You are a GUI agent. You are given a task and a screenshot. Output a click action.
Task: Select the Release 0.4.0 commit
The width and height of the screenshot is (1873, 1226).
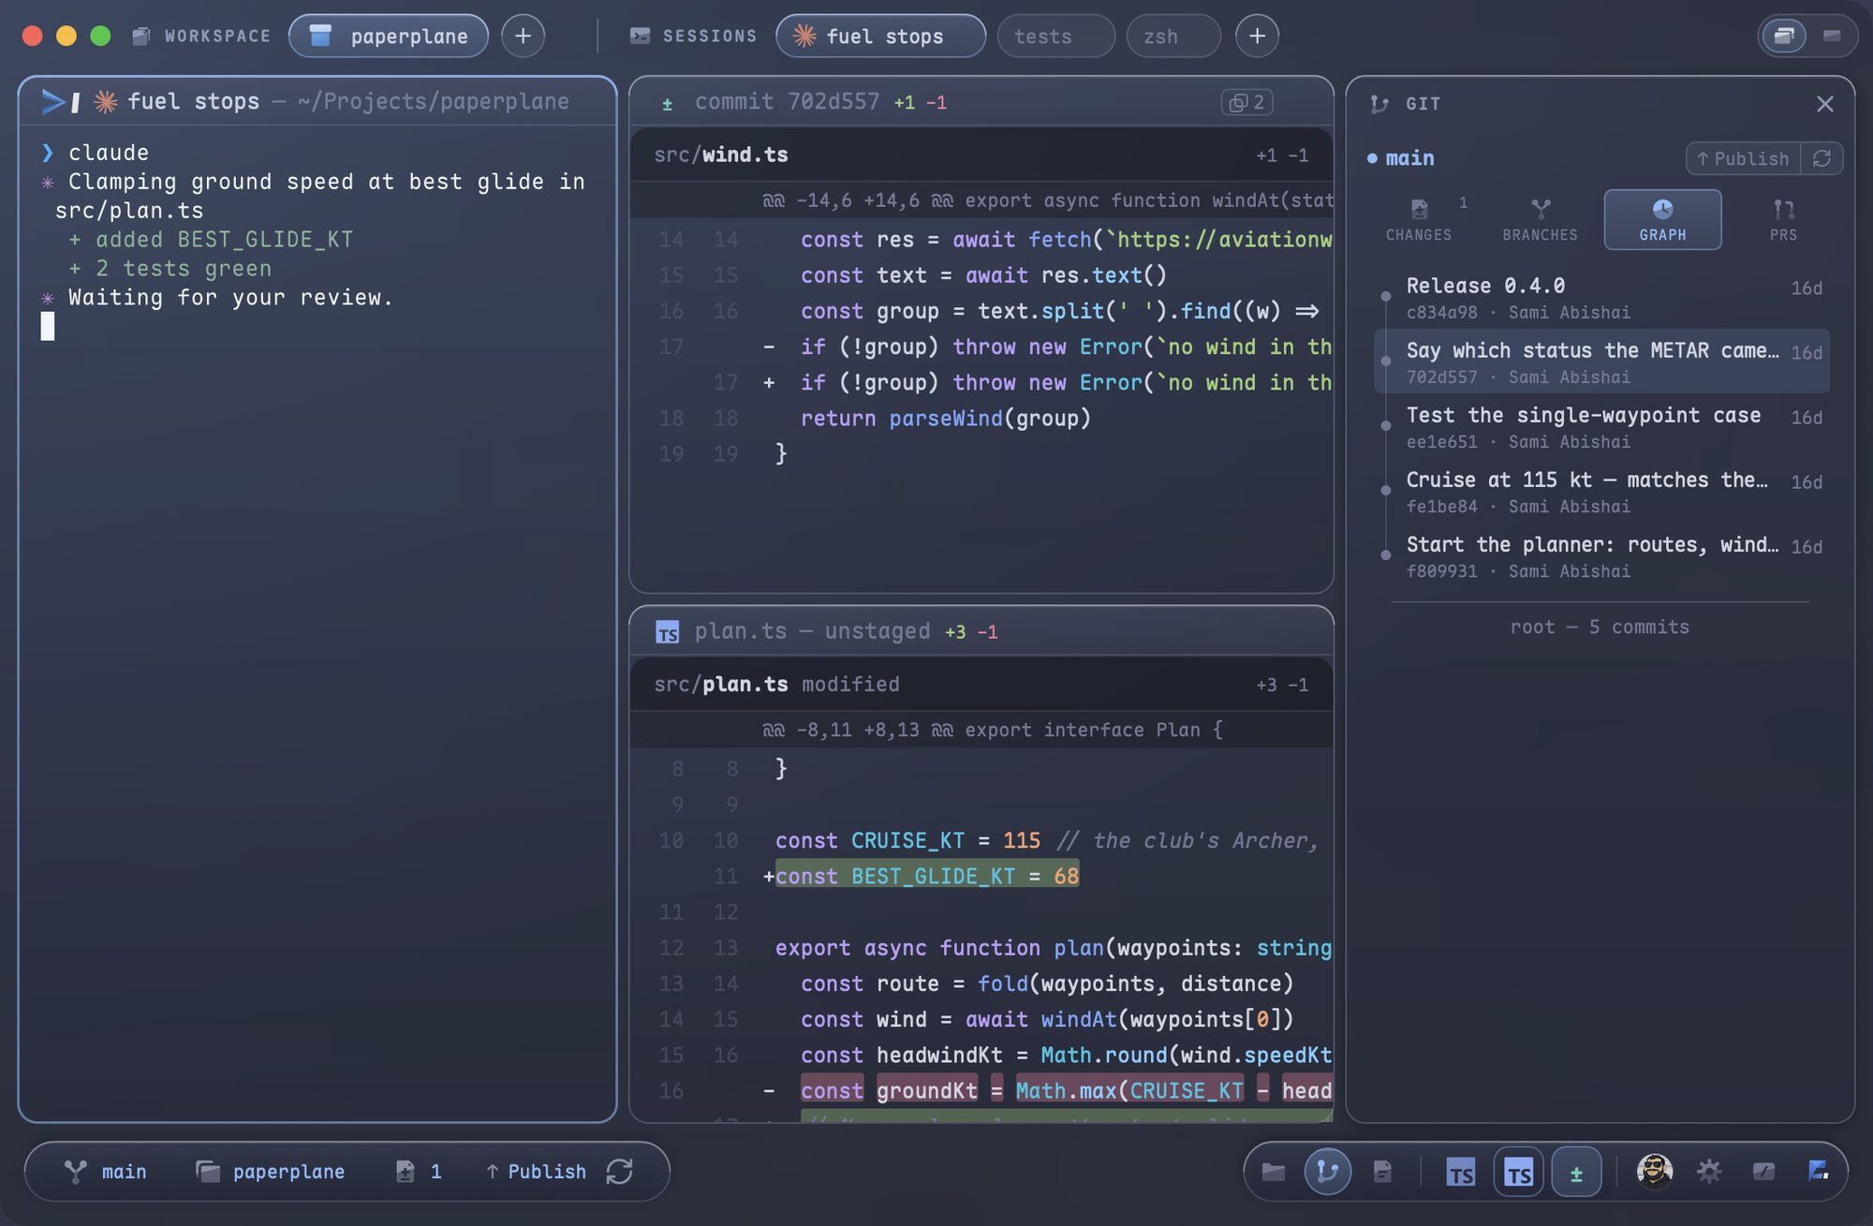pyautogui.click(x=1601, y=297)
